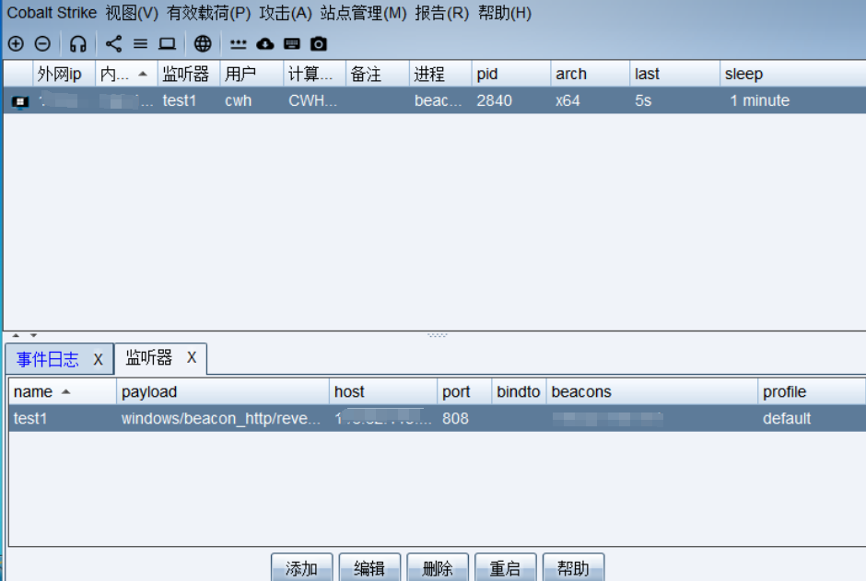Open the 帮助(H) menu
Viewport: 866px width, 581px height.
(505, 13)
